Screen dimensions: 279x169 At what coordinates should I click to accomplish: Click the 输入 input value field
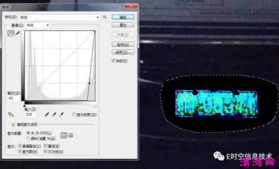(30, 114)
